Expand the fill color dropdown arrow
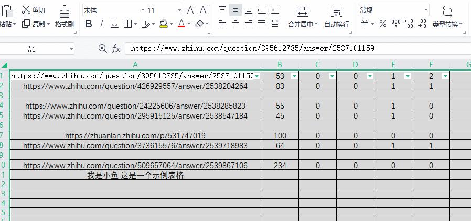The width and height of the screenshot is (471, 221). click(x=171, y=24)
